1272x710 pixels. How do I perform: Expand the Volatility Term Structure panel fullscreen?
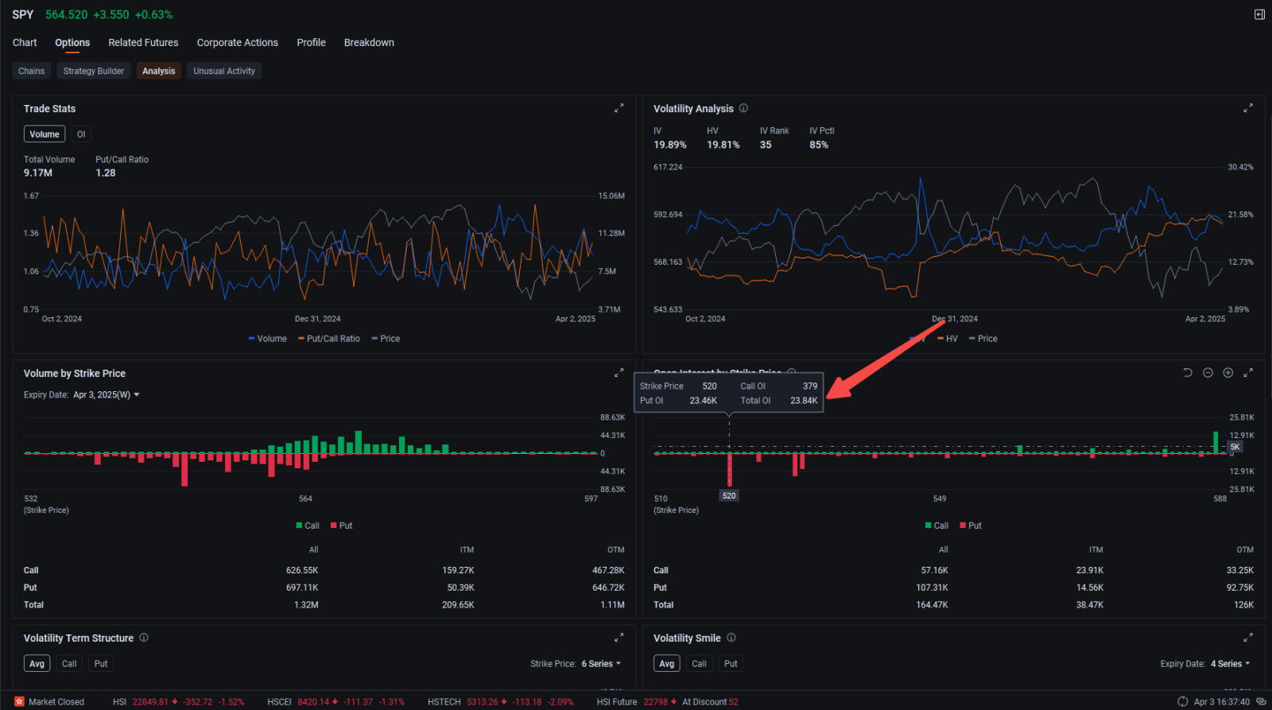(619, 638)
